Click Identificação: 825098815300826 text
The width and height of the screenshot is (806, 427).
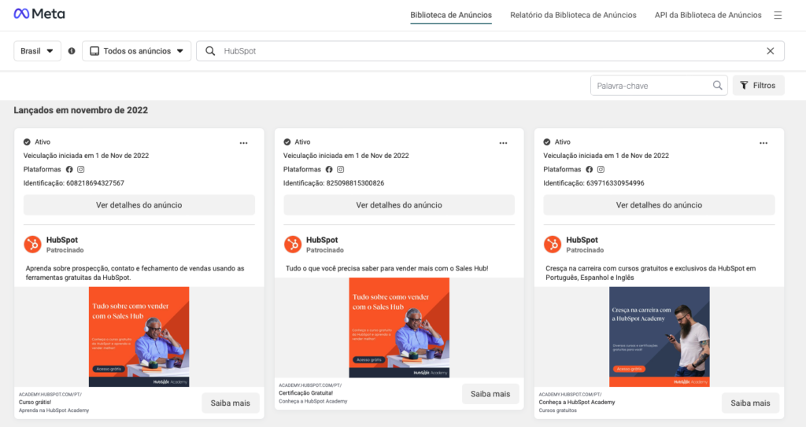point(334,183)
